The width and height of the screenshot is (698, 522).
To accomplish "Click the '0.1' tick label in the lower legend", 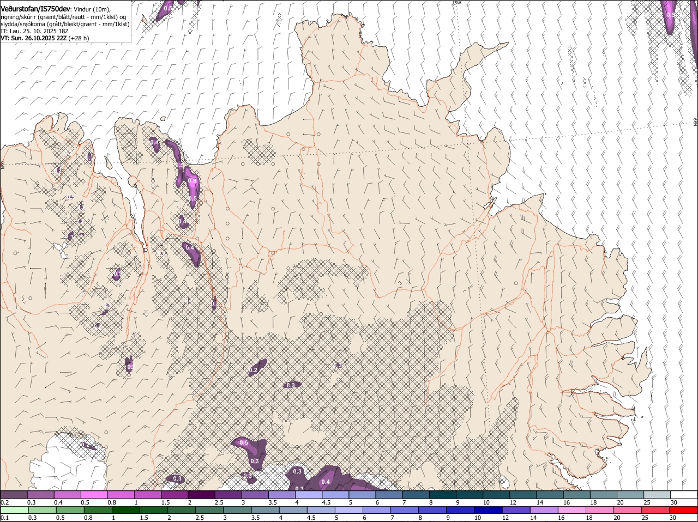I will (x=4, y=518).
